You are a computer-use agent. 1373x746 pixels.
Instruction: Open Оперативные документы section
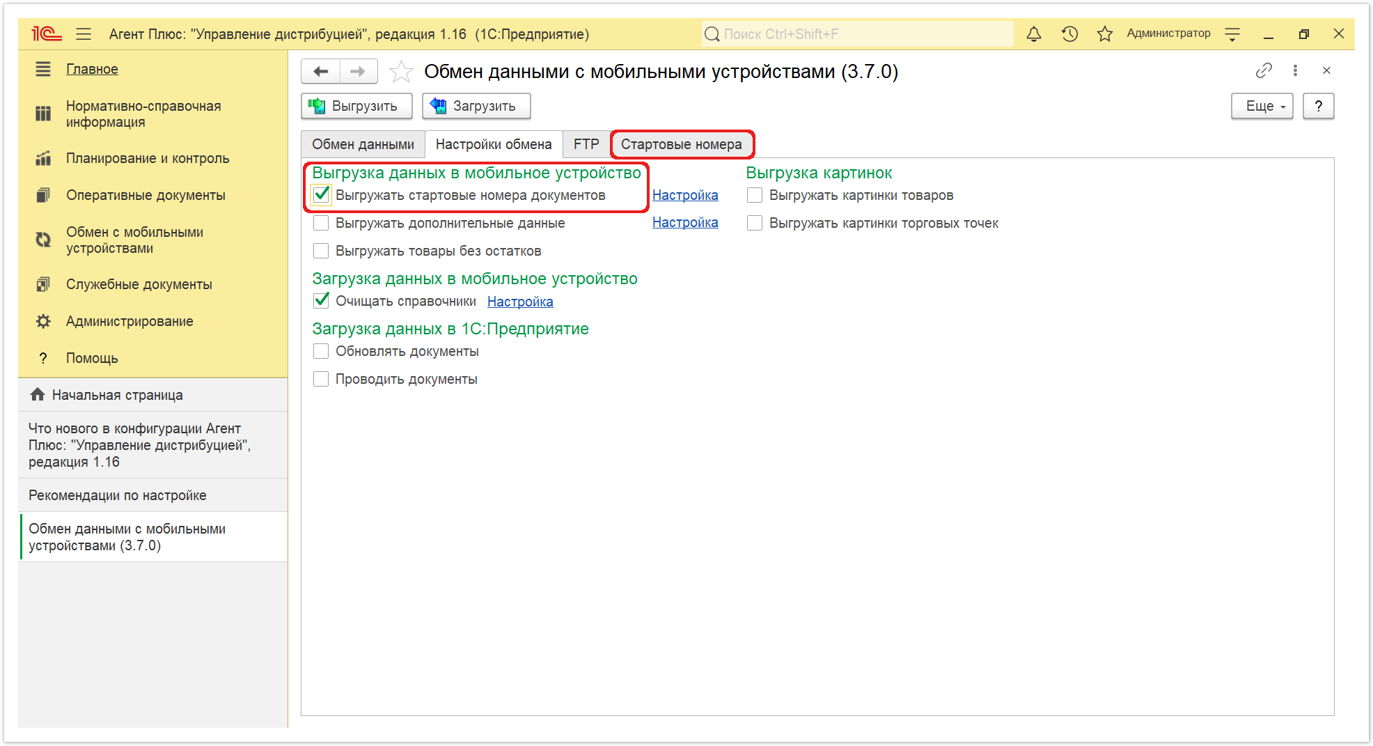146,195
